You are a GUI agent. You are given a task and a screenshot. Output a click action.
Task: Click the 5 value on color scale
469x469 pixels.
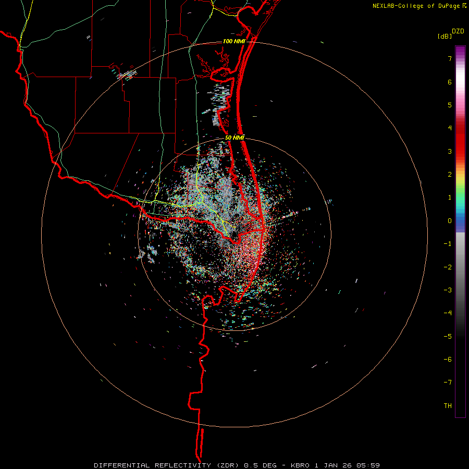pos(450,105)
